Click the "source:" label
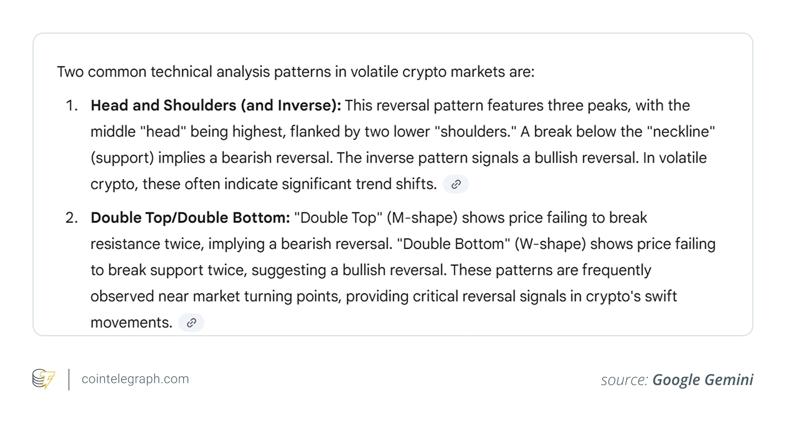The width and height of the screenshot is (786, 423). 624,380
